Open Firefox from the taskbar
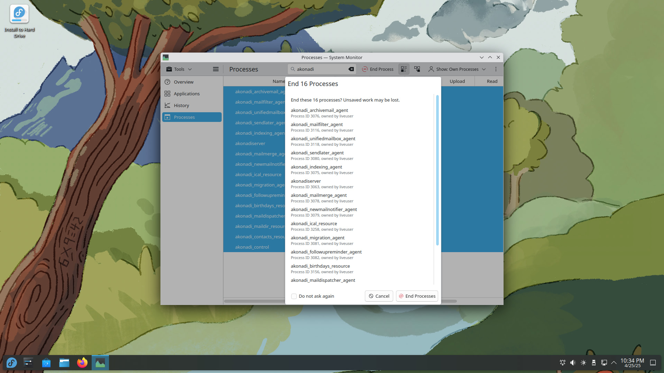The width and height of the screenshot is (664, 373). click(82, 363)
